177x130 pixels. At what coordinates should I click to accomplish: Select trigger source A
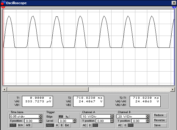tap(57, 125)
